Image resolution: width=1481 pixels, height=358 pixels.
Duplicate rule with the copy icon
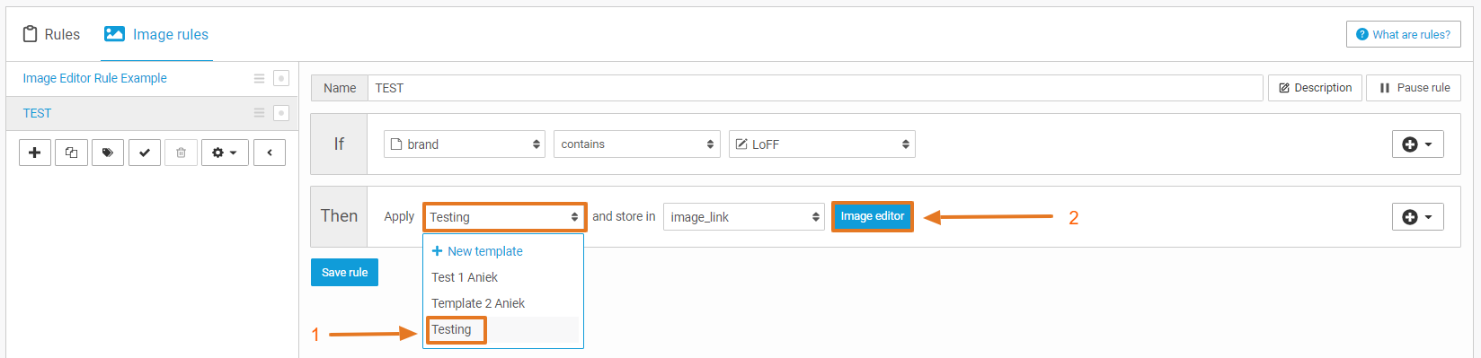click(x=71, y=153)
